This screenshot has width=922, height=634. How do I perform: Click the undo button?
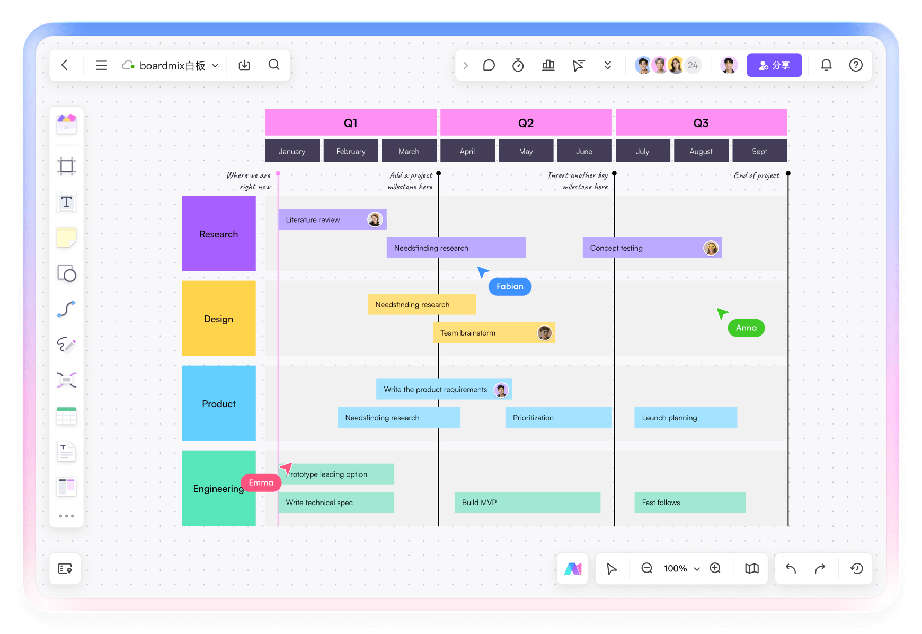(x=791, y=569)
